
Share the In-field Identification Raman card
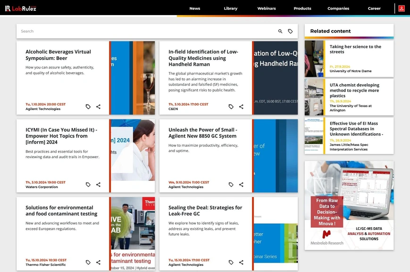click(x=241, y=107)
